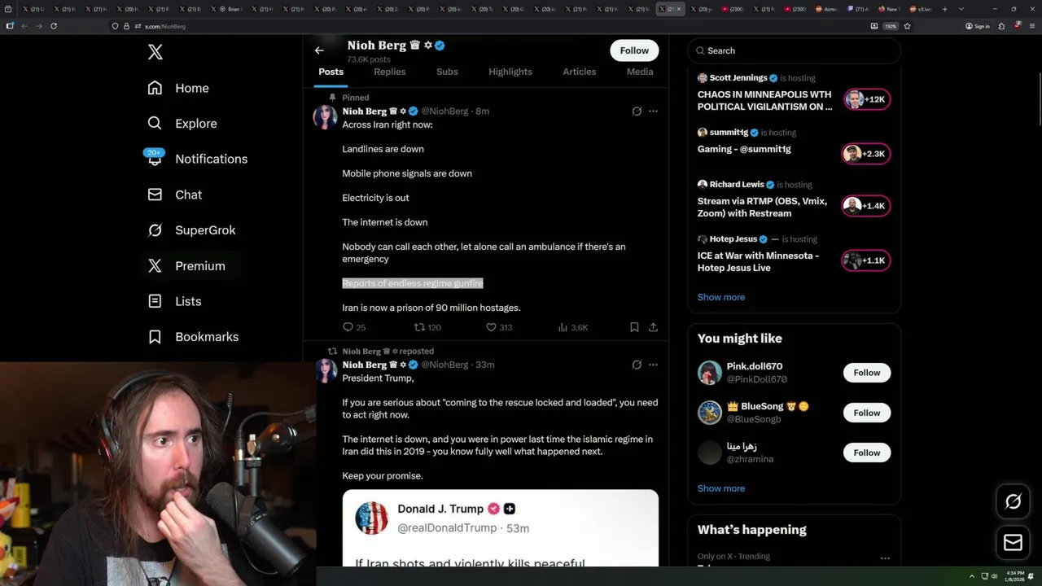
Task: Join Richard Lewis stream +1.4K
Action: (x=867, y=206)
